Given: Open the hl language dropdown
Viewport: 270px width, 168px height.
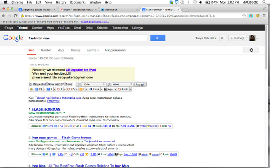Looking at the screenshot, I should point(94,84).
